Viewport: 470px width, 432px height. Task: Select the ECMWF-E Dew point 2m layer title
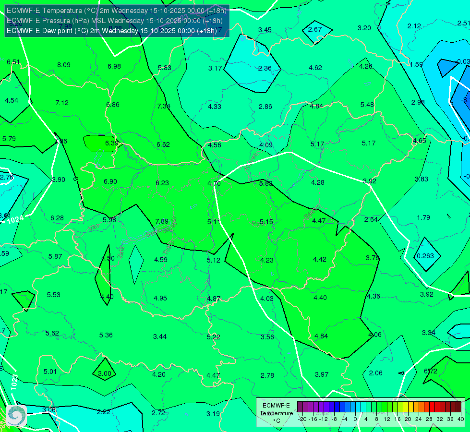pos(111,31)
